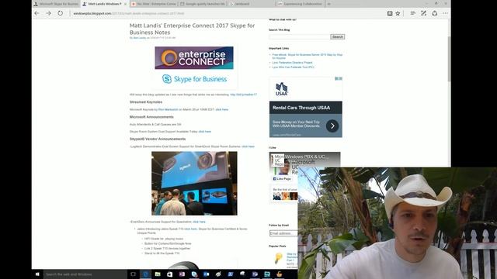This screenshot has width=497, height=279.
Task: Click the address bar URL
Action: (x=129, y=14)
